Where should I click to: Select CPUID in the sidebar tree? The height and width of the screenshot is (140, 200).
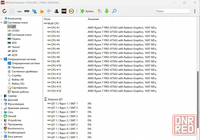coord(15,31)
